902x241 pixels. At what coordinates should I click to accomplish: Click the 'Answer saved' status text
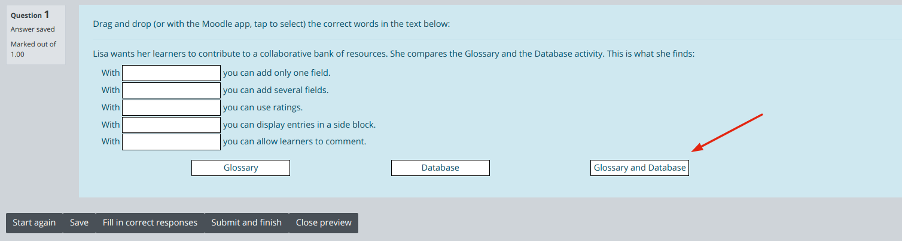pyautogui.click(x=33, y=29)
